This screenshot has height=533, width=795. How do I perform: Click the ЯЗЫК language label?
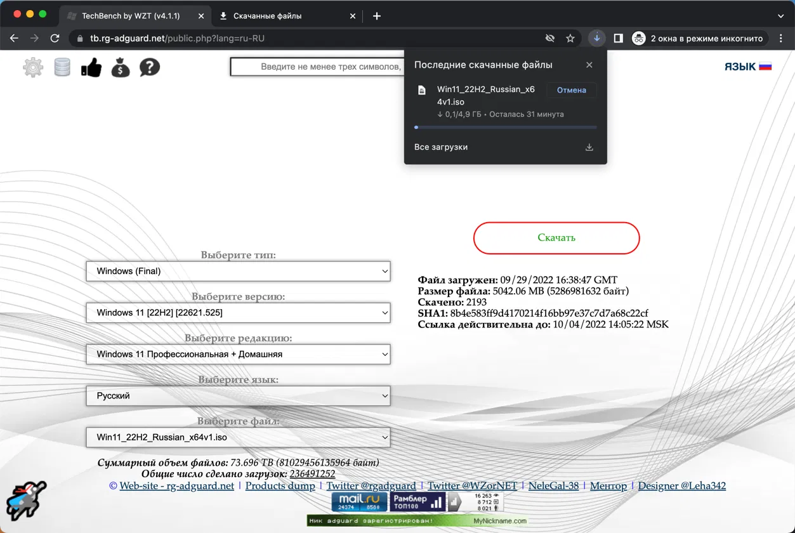[x=740, y=67]
